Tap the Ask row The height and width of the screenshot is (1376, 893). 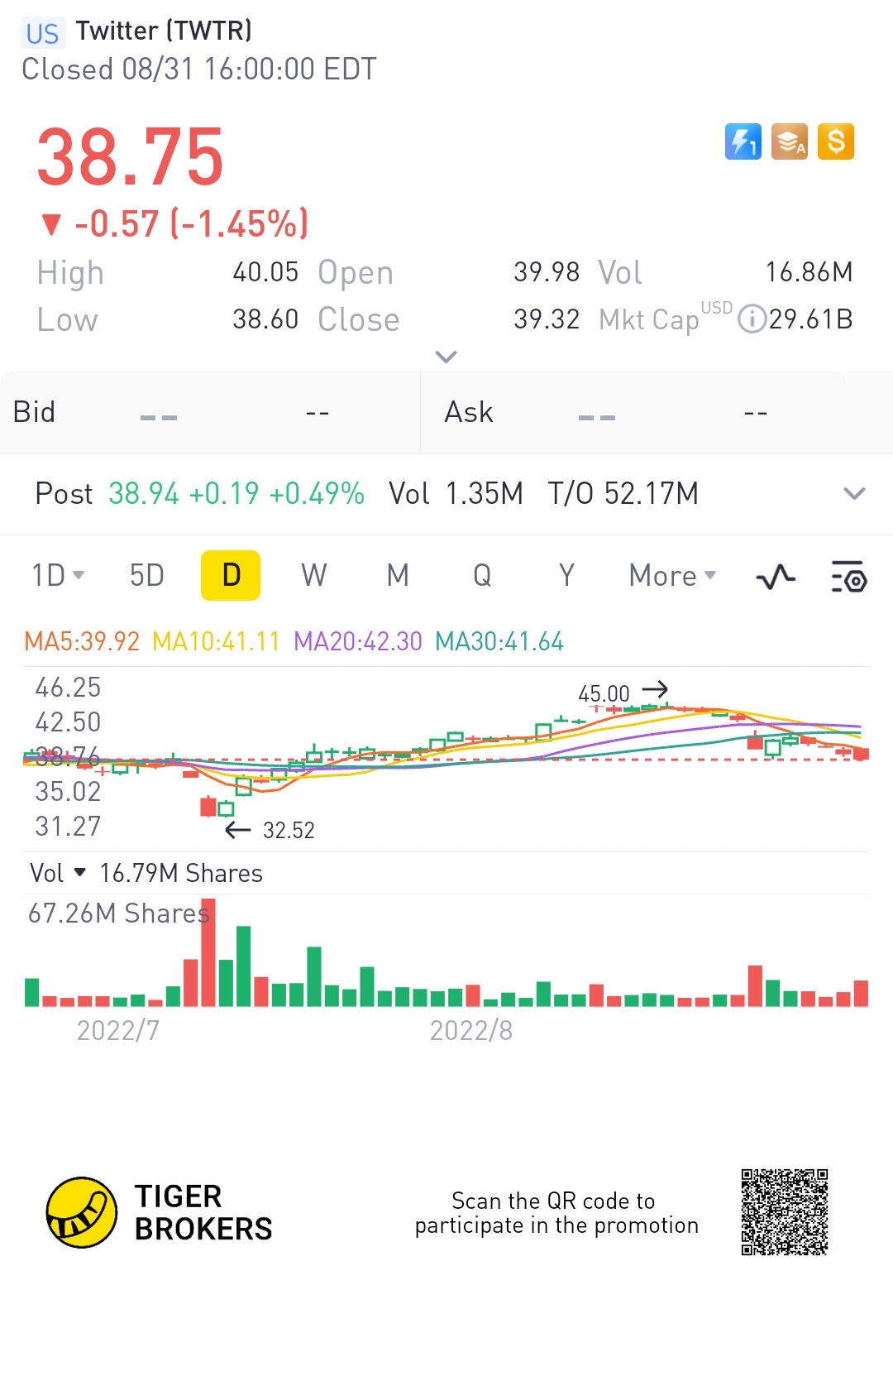point(657,412)
